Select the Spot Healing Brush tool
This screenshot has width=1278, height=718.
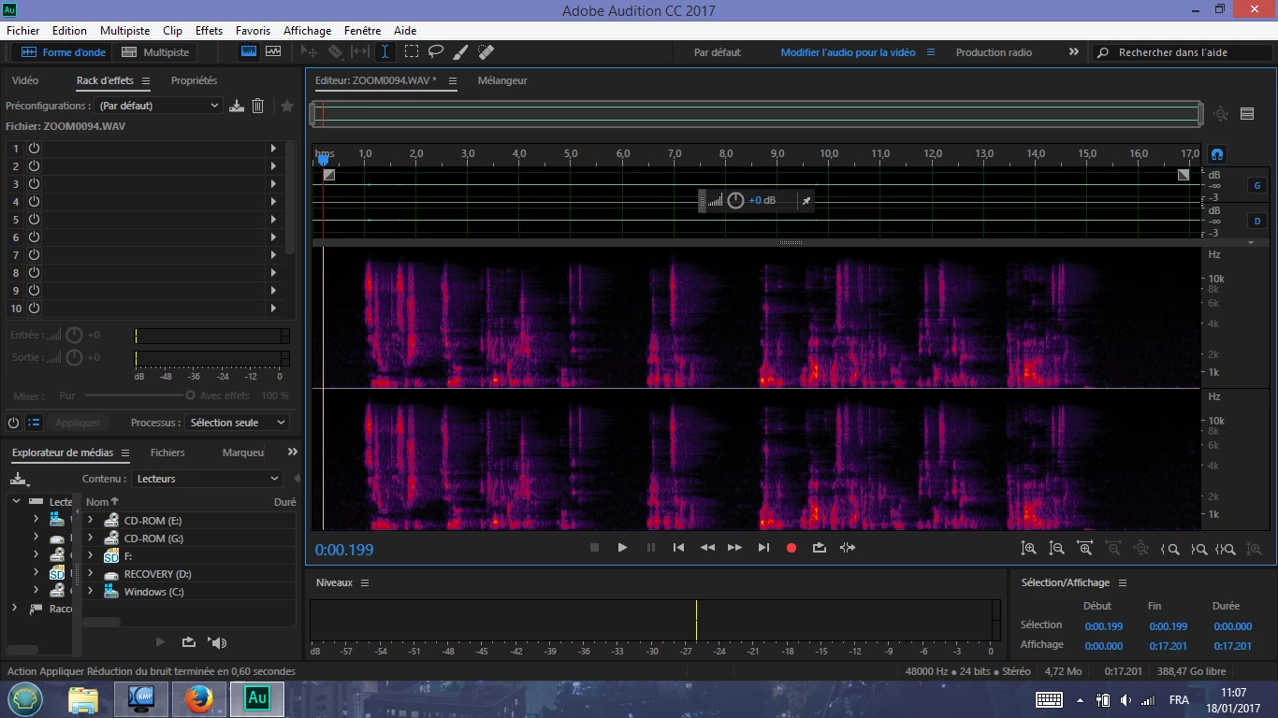pos(486,52)
